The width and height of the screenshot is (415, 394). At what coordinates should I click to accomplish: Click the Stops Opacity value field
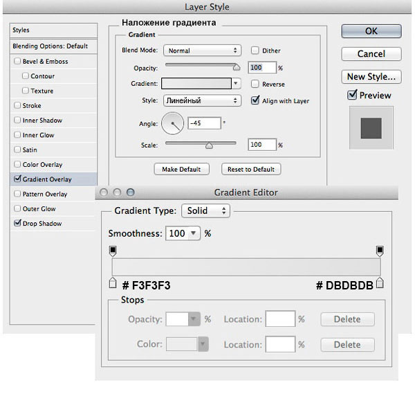pyautogui.click(x=177, y=319)
